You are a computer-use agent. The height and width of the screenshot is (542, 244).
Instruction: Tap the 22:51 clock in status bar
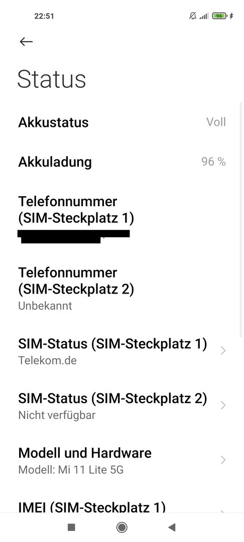pos(44,16)
